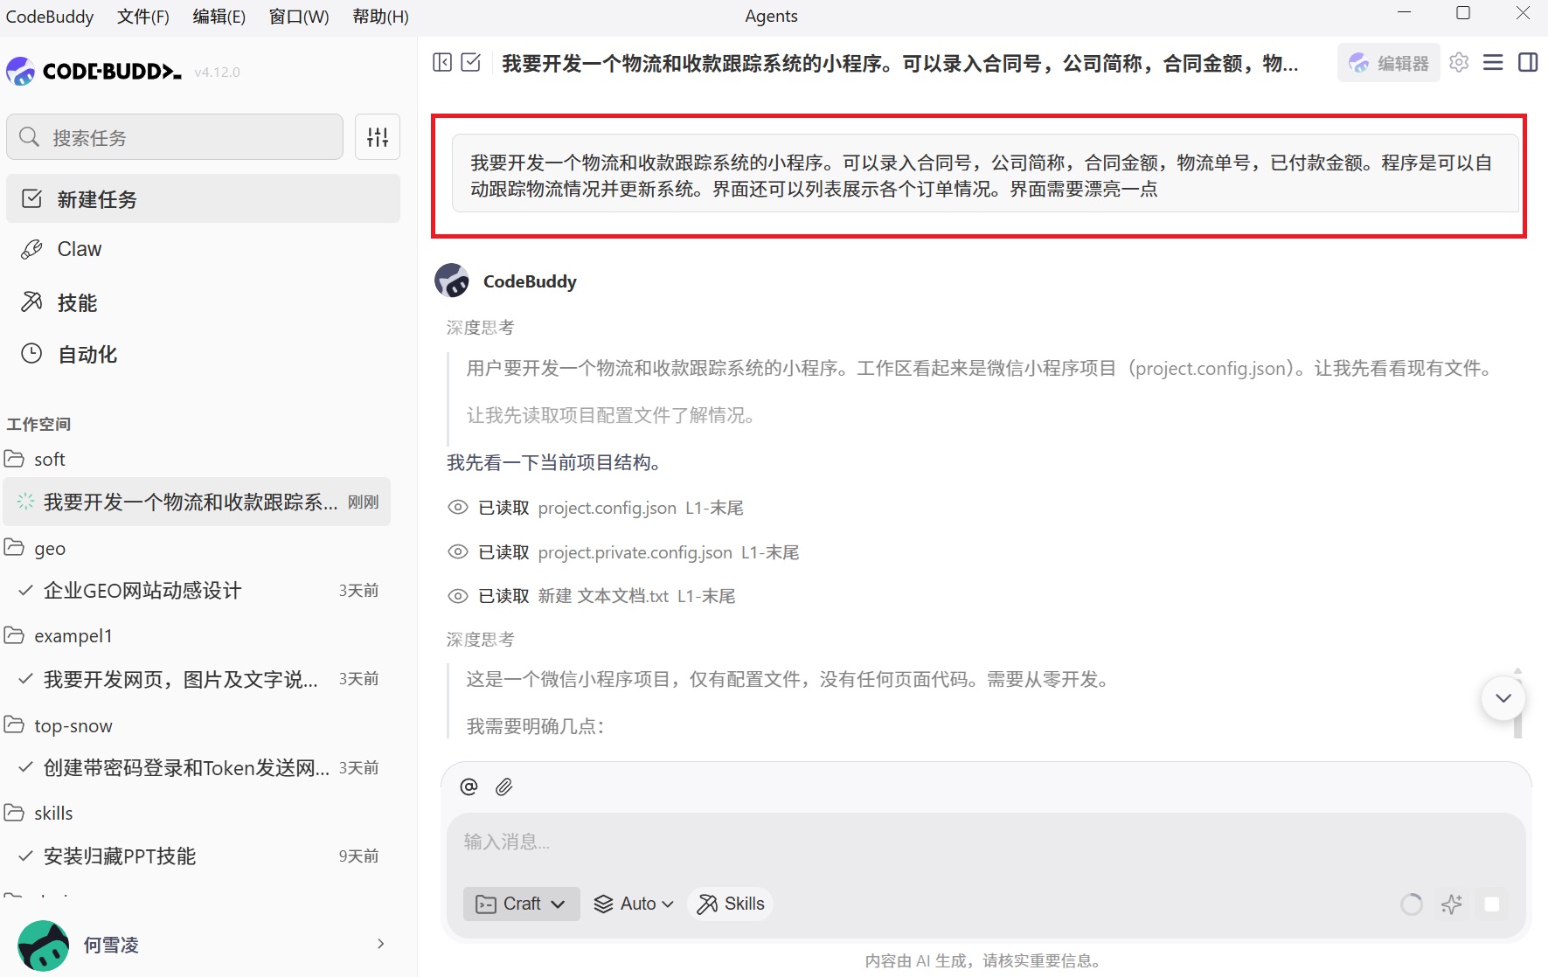Toggle the right side panel icon
1548x977 pixels.
[x=1528, y=62]
